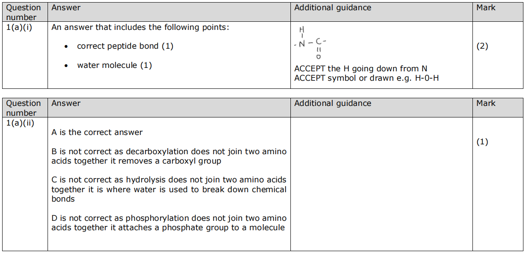Click the 'Mark' header in the 1(a)(i) table
The image size is (526, 255).
coord(486,8)
